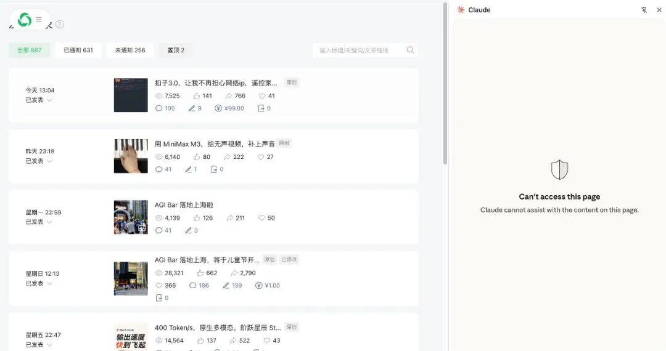Click the yen icon next to ¥1.00
Image resolution: width=666 pixels, height=351 pixels.
[x=258, y=285]
